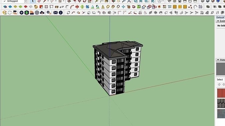Click the forward arrow in Materials browser
The width and height of the screenshot is (225, 126).
[x=224, y=85]
